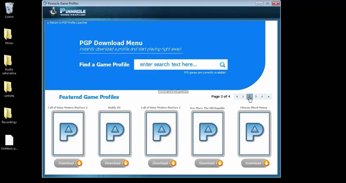Go to page 1 of featured profiles
346x183 pixels.
(x=243, y=97)
